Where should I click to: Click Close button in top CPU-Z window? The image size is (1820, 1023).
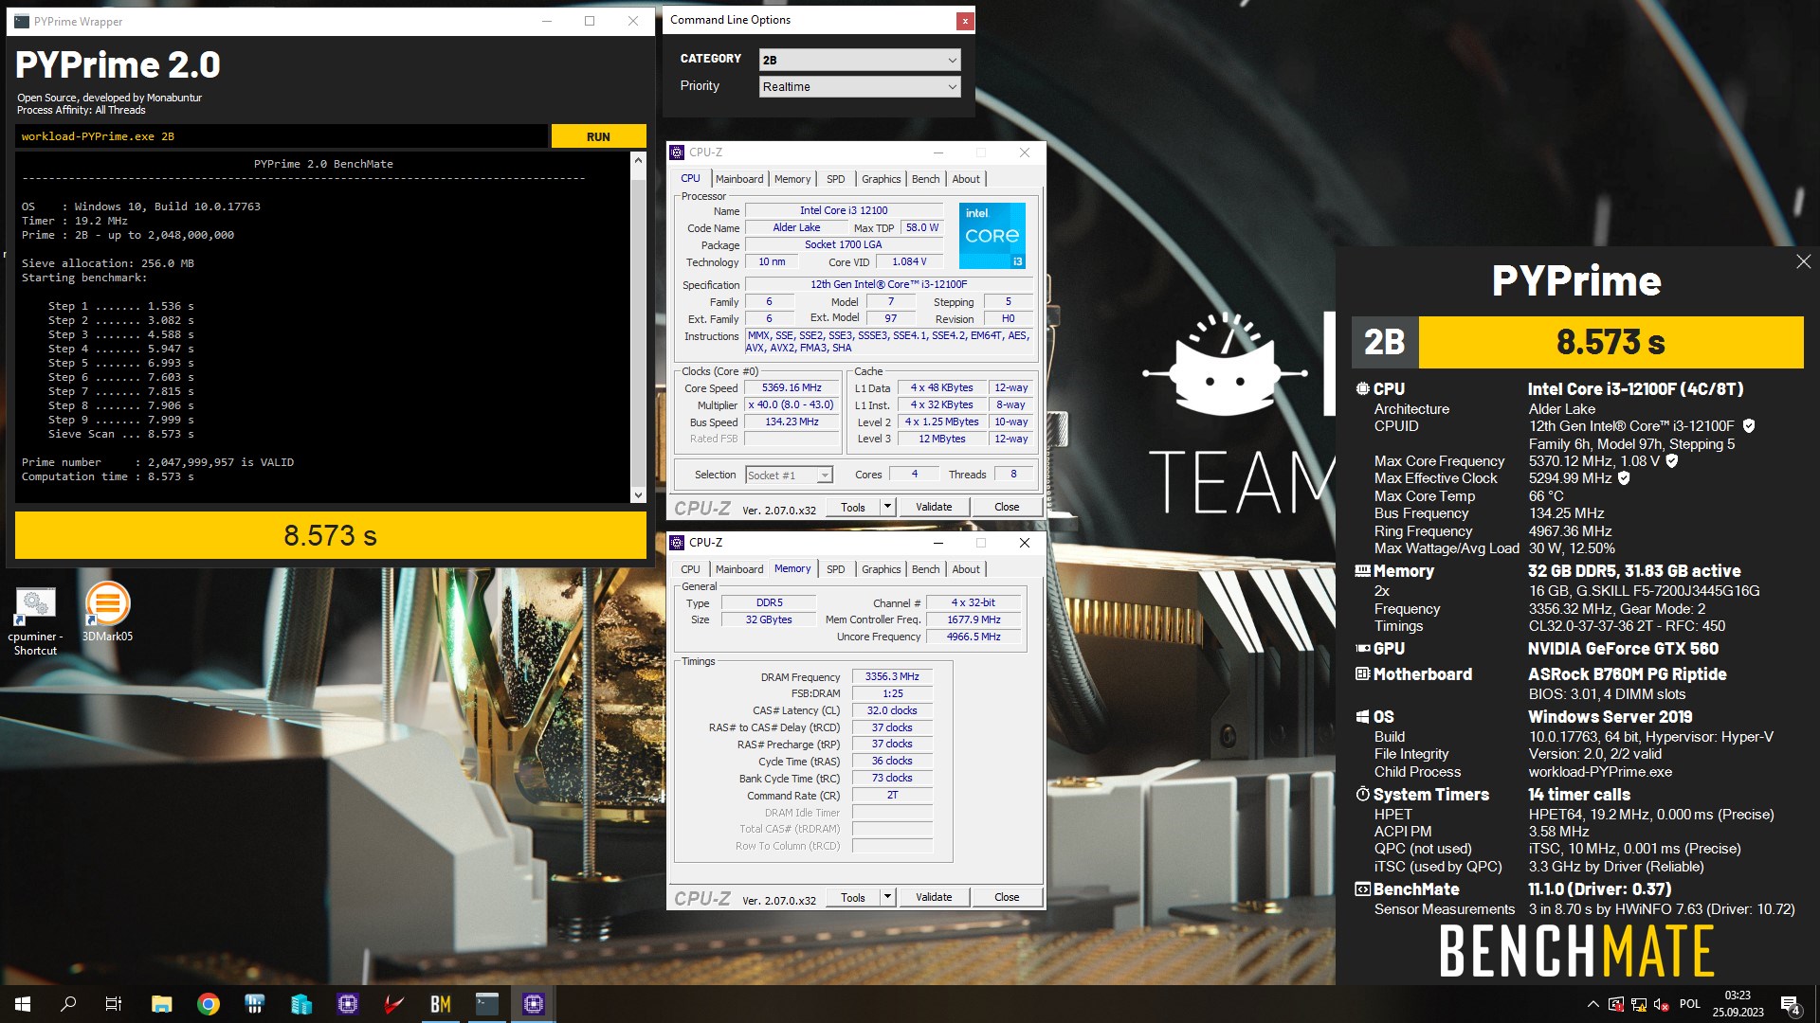click(x=1007, y=507)
